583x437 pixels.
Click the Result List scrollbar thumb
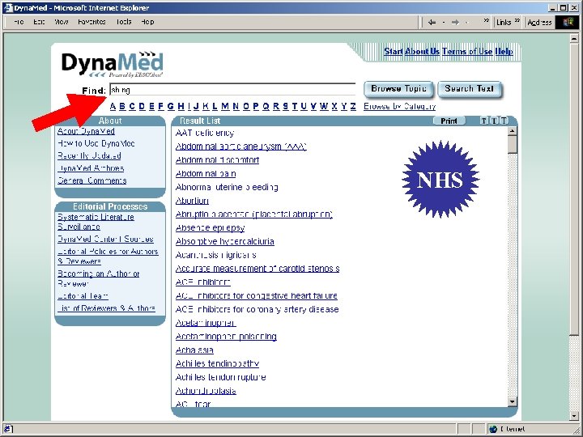pos(513,145)
